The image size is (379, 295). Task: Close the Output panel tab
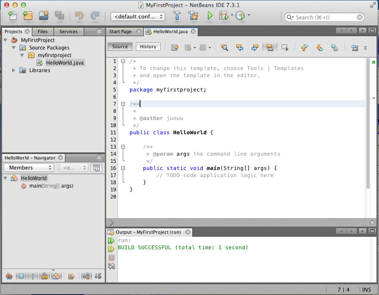pyautogui.click(x=188, y=232)
